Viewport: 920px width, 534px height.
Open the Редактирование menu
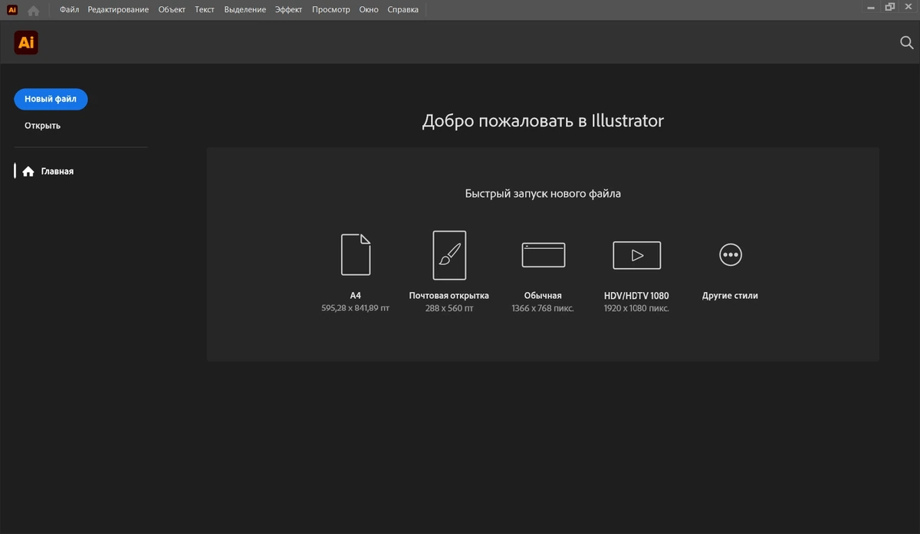click(x=118, y=10)
